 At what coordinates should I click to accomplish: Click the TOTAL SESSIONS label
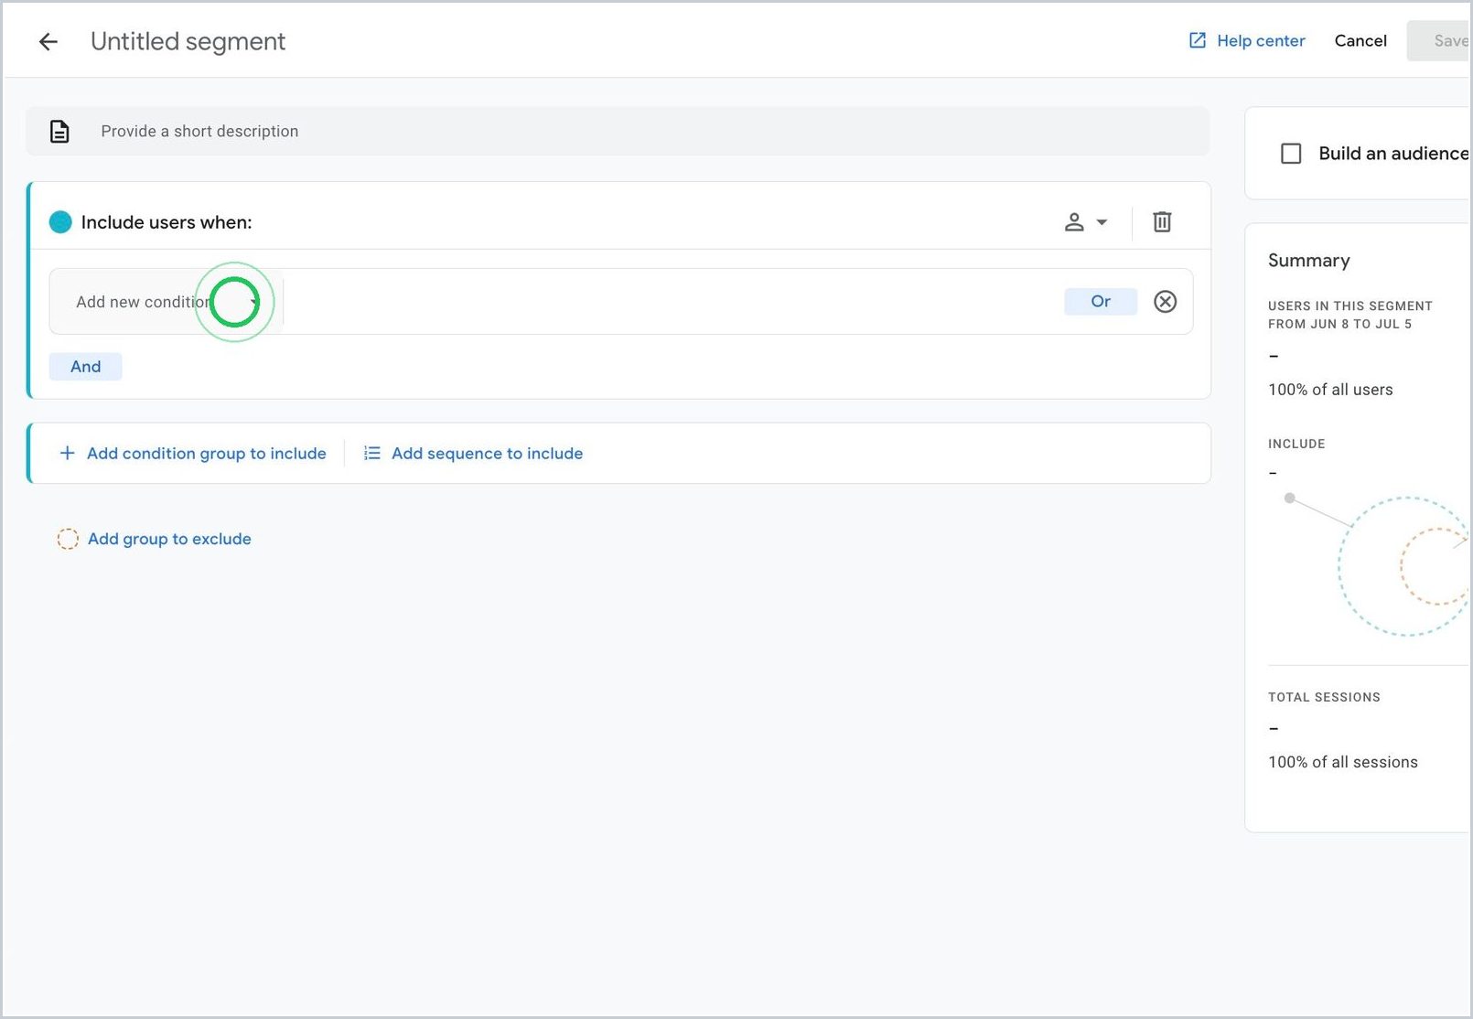[1324, 697]
